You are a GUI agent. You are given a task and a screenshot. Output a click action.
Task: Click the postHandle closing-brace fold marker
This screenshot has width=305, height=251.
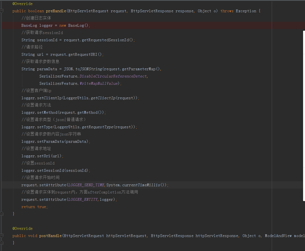coord(2,243)
